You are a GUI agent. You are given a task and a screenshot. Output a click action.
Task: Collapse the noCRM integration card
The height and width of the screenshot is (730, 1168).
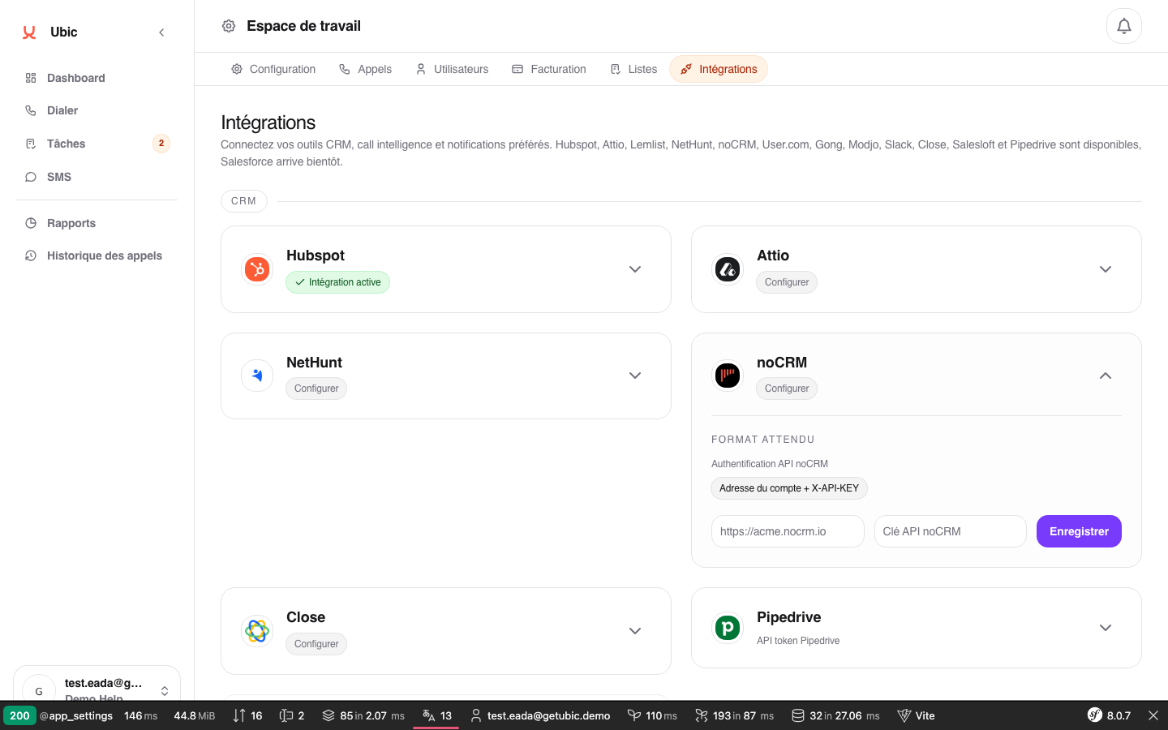(1106, 376)
